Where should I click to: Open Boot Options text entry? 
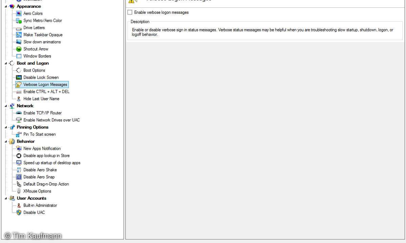tap(34, 70)
